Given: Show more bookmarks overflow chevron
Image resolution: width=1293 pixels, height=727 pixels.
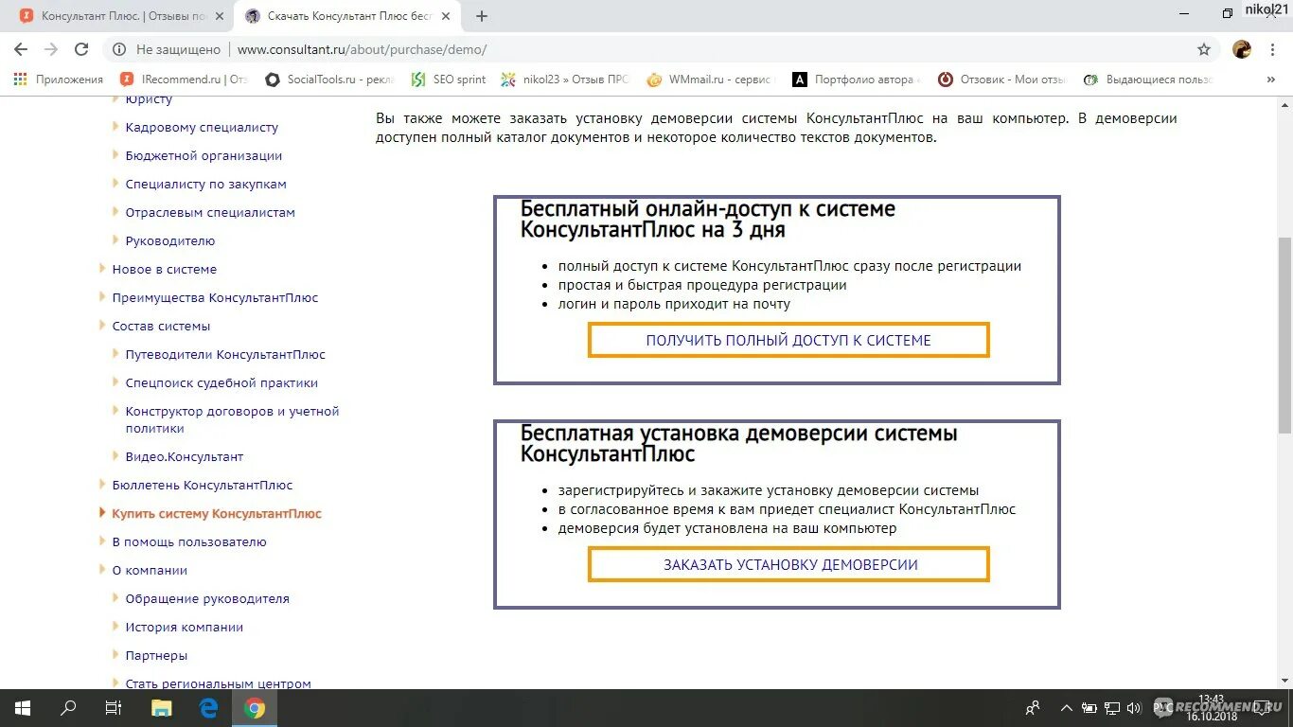Looking at the screenshot, I should (x=1270, y=80).
